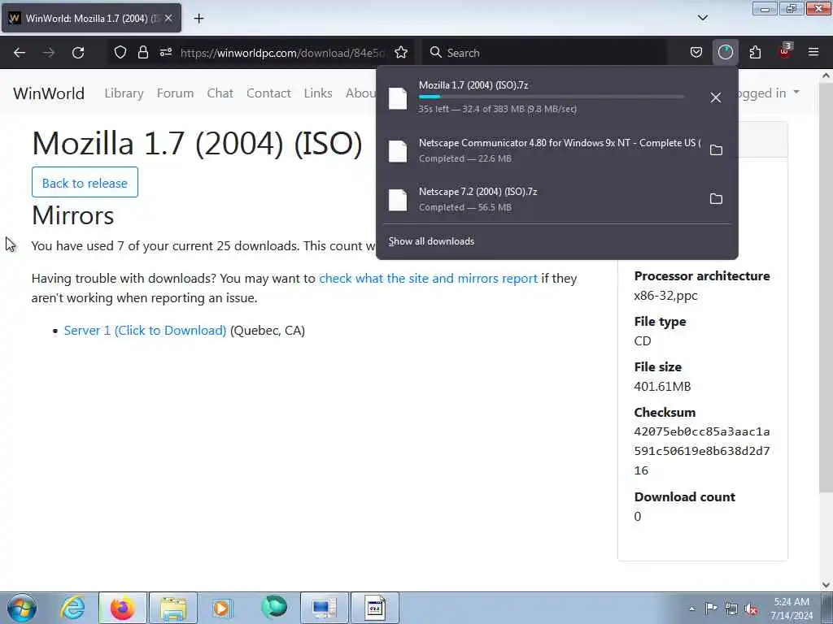
Task: Click the WinWorld site logo text
Action: [x=49, y=93]
